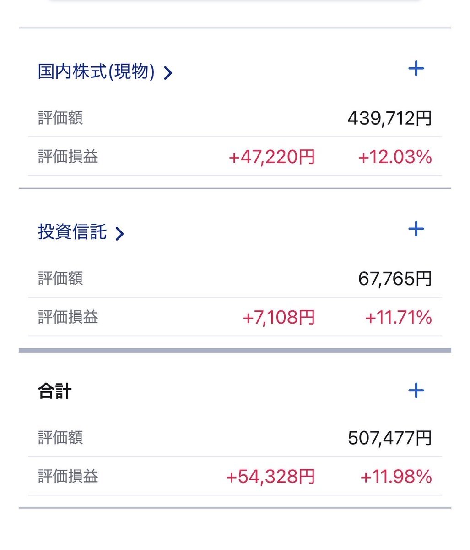The height and width of the screenshot is (550, 470).
Task: Open the chevron next to 国内株式(現物)
Action: point(168,73)
